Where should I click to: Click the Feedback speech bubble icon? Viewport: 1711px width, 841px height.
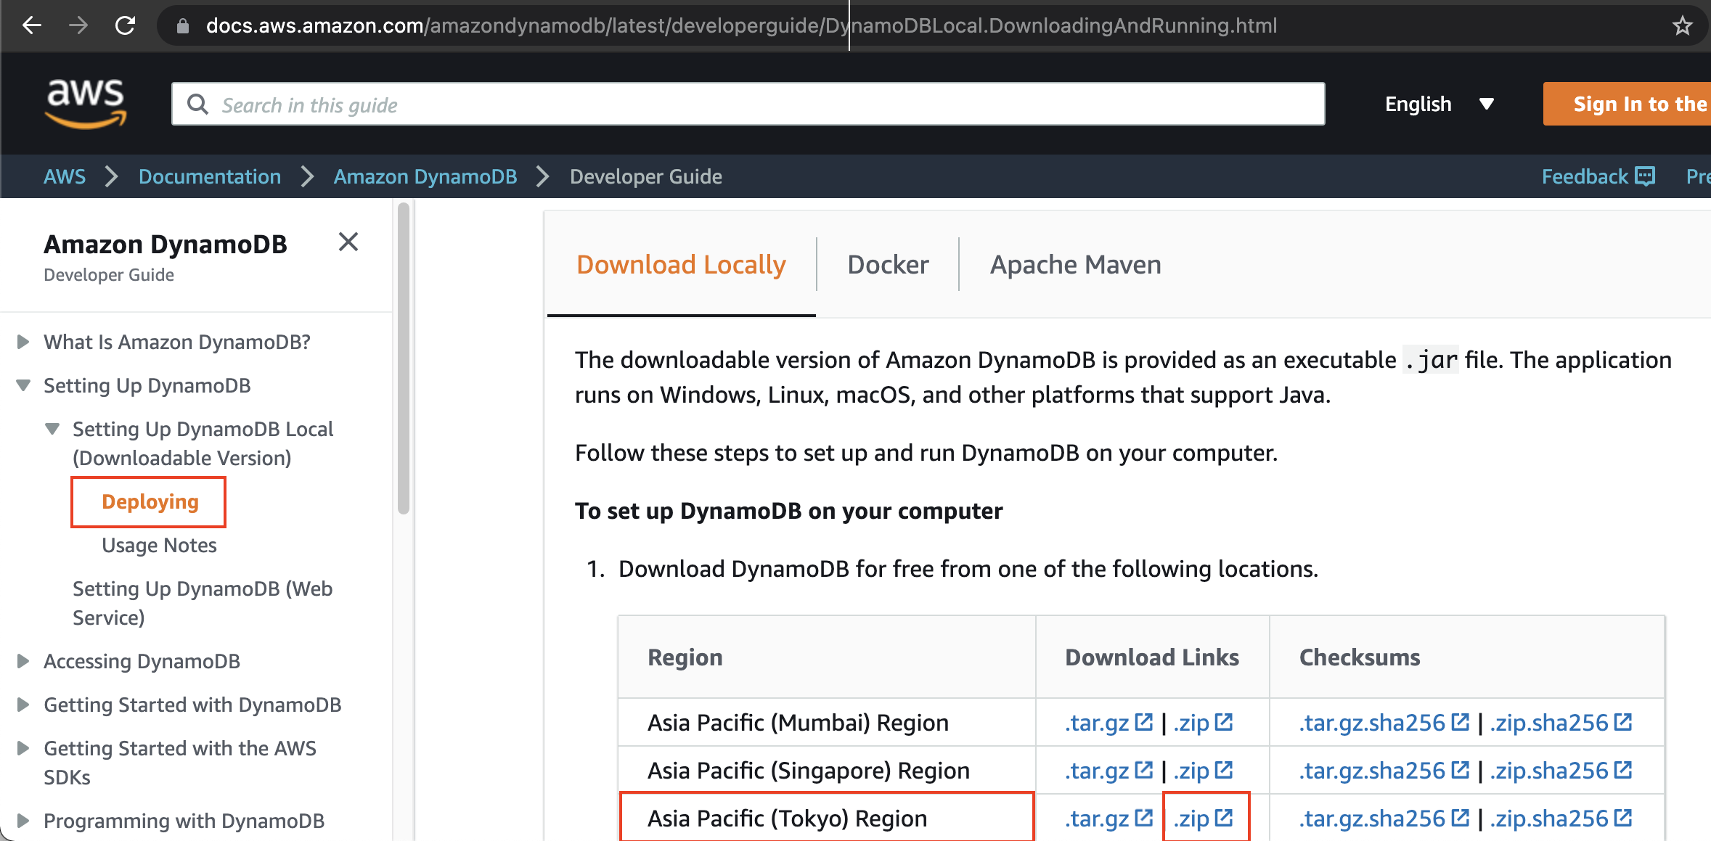(x=1645, y=176)
